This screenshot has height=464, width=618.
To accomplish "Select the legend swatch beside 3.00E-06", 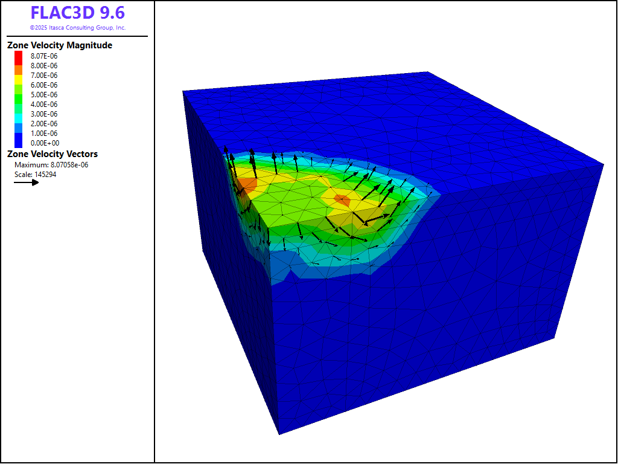I will pyautogui.click(x=19, y=114).
